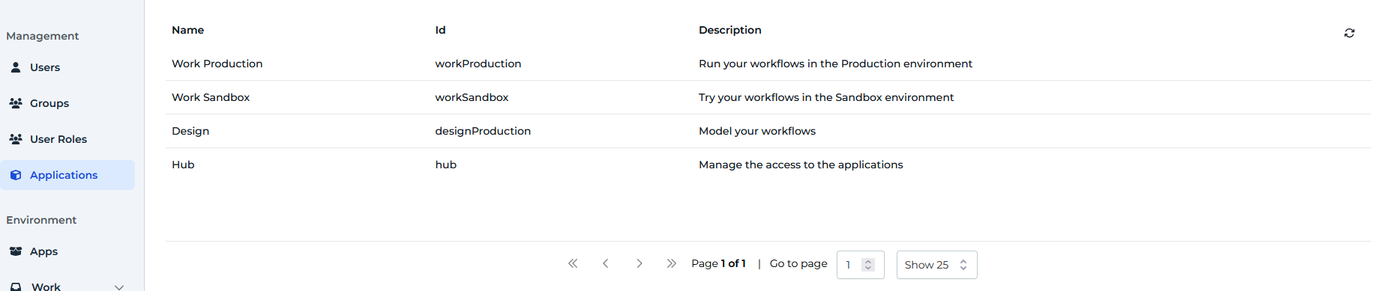Click the Description column header
1378x291 pixels.
pos(729,30)
